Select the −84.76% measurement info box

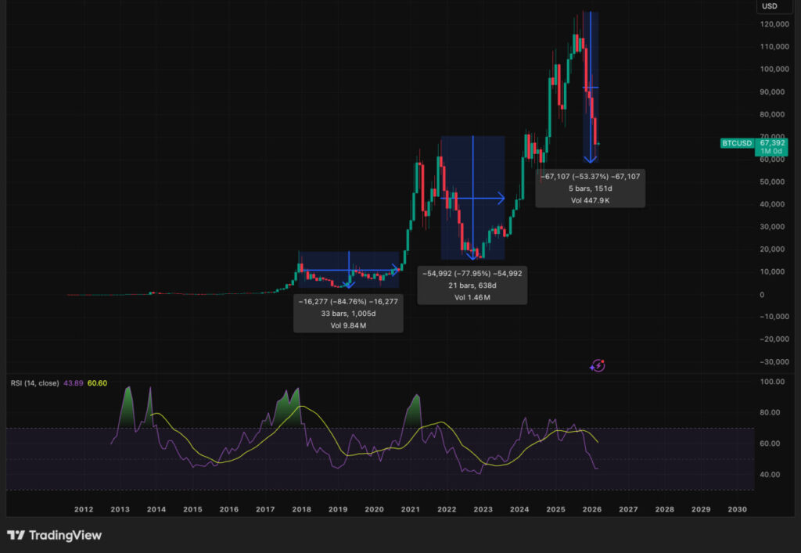[348, 313]
